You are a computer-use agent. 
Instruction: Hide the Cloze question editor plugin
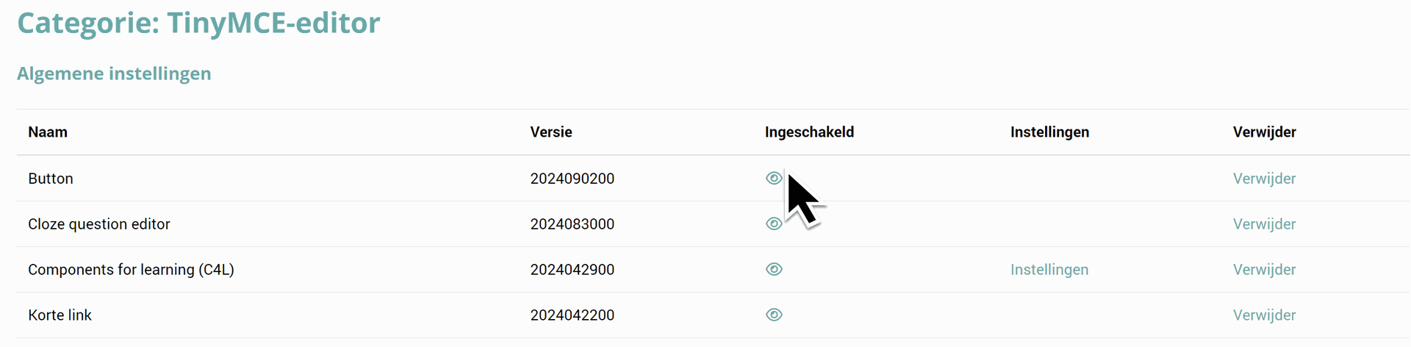tap(773, 223)
